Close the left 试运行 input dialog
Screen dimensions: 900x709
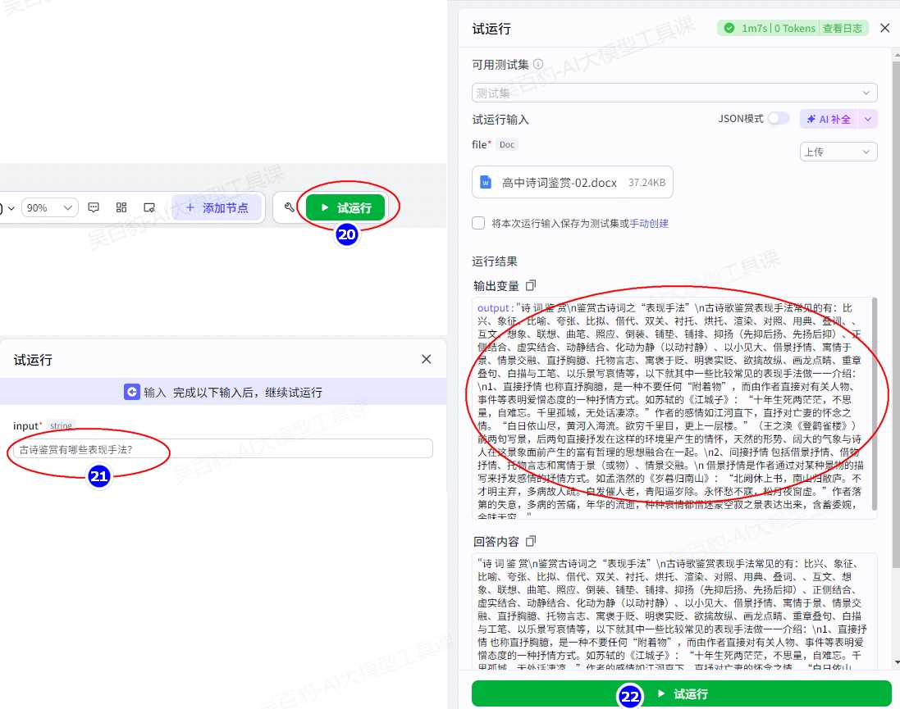[x=426, y=359]
